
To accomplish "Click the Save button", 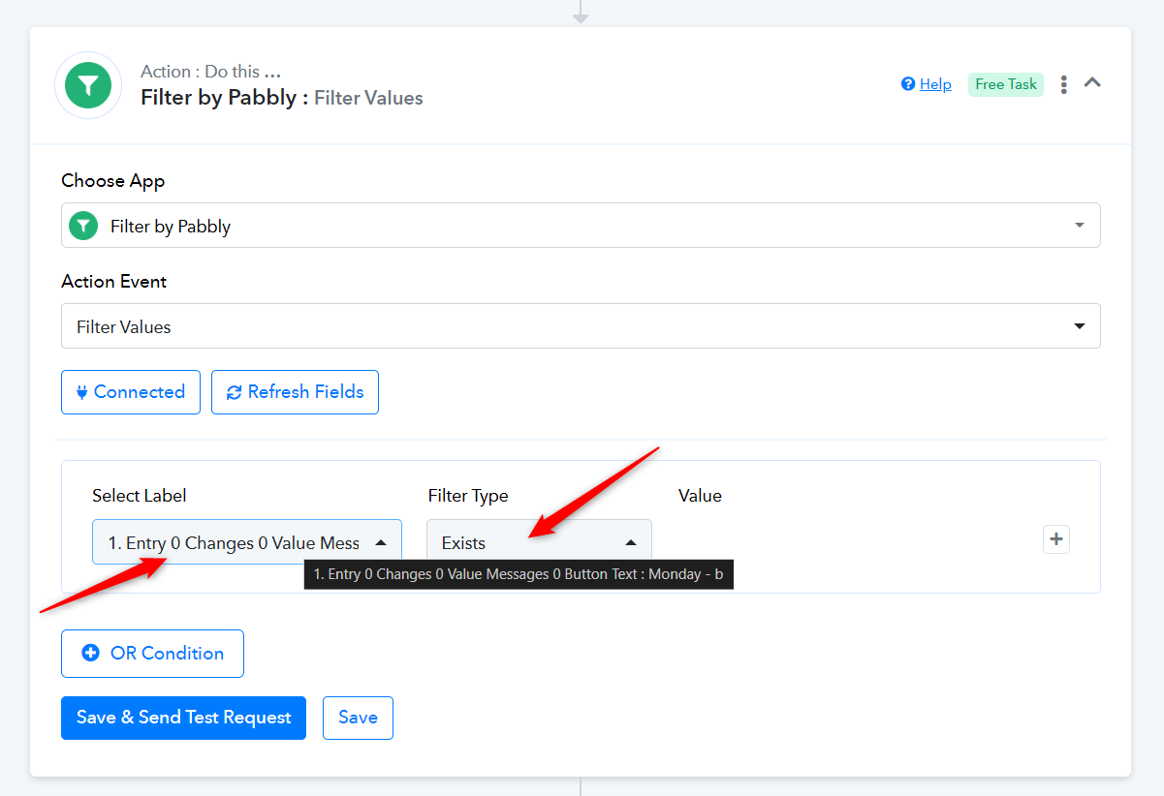I will [x=358, y=718].
